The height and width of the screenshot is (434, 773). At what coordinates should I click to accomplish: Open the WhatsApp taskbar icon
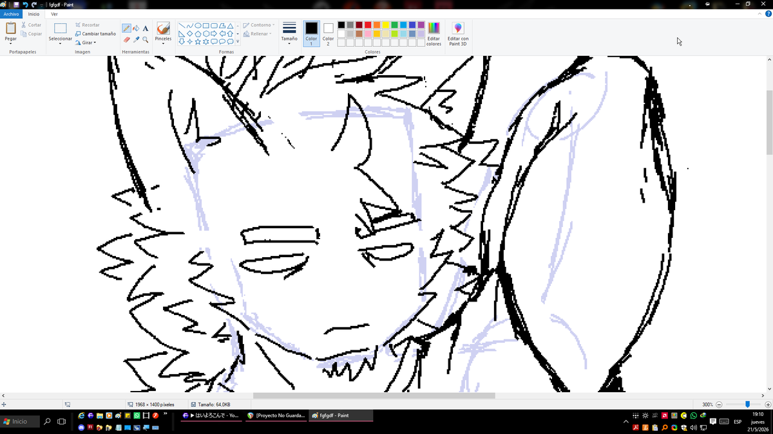137,416
